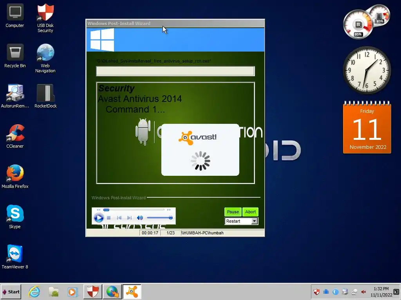
Task: Click the \\HUMBAH-PC\humbah status text
Action: point(202,233)
